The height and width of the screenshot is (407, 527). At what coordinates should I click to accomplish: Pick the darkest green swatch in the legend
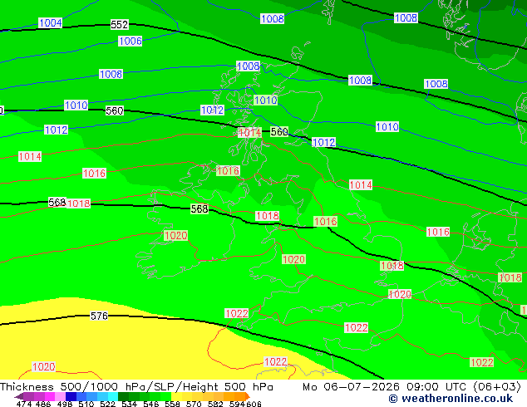point(123,396)
